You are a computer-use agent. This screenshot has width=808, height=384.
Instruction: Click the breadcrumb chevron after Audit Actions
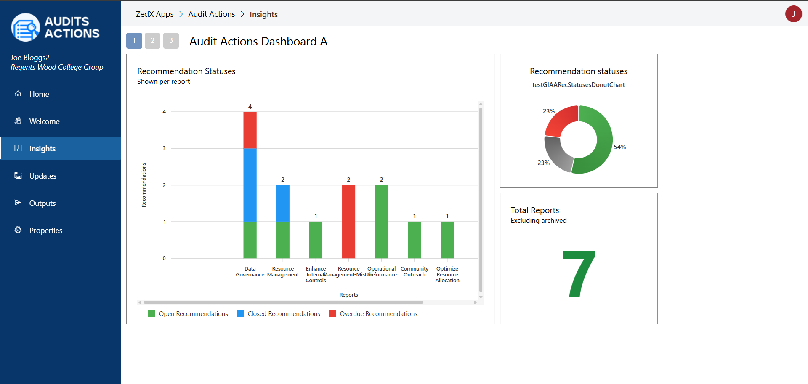click(x=242, y=14)
